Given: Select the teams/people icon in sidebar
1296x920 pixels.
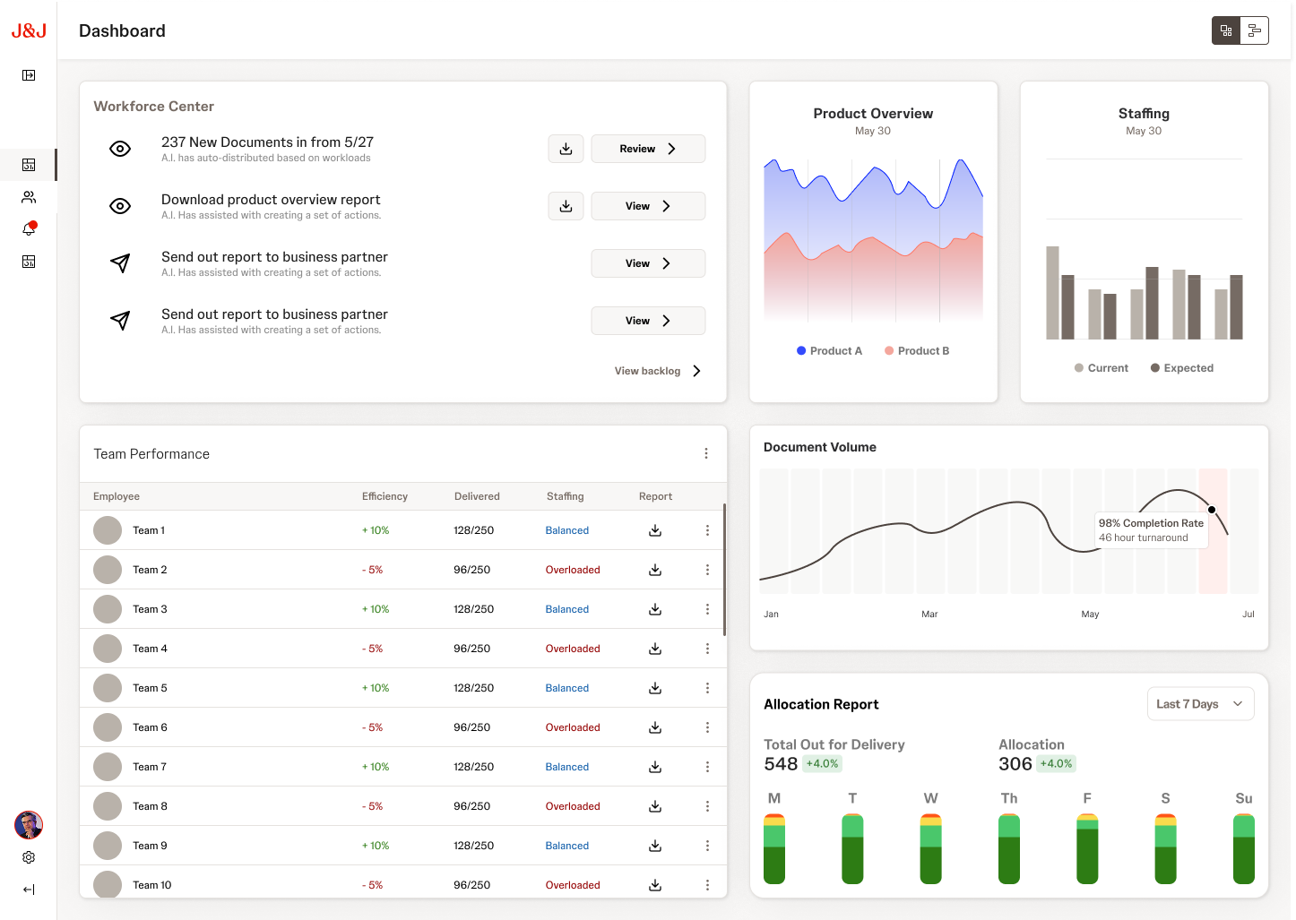Looking at the screenshot, I should point(28,197).
